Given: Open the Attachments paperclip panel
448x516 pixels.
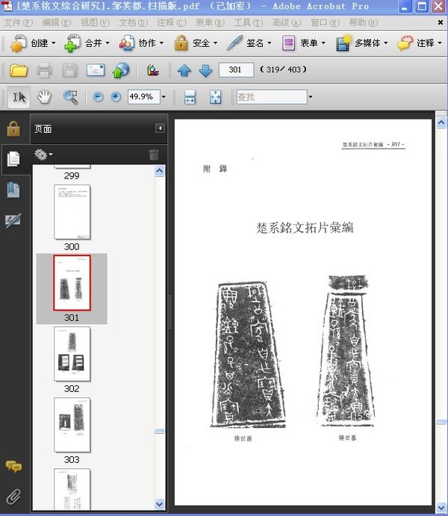Looking at the screenshot, I should (13, 496).
